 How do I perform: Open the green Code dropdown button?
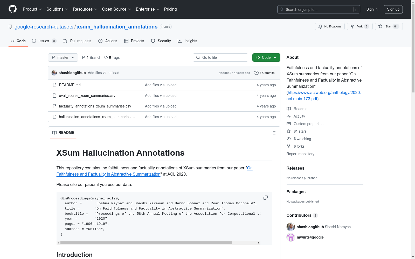[x=266, y=57]
